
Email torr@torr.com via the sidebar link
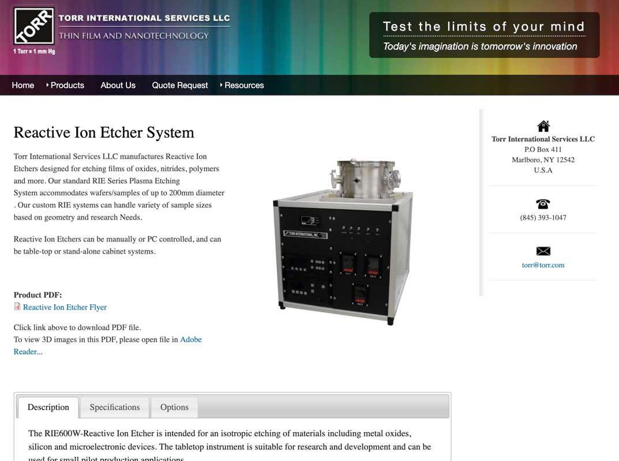click(543, 265)
